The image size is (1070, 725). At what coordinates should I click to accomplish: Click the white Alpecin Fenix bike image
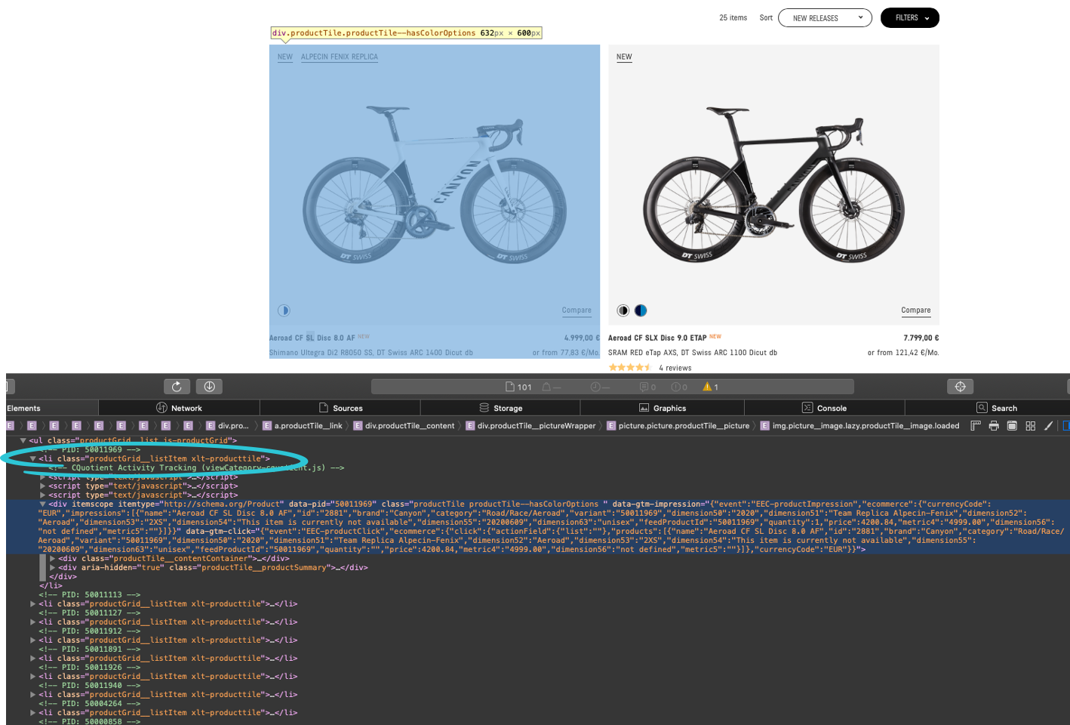pyautogui.click(x=435, y=185)
